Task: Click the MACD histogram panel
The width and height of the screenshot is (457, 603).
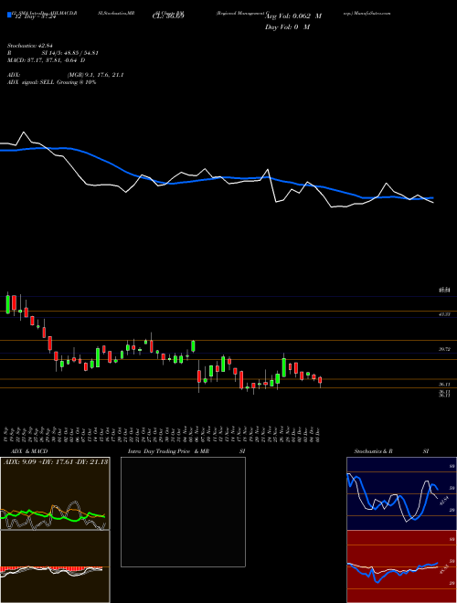Action: (x=55, y=566)
